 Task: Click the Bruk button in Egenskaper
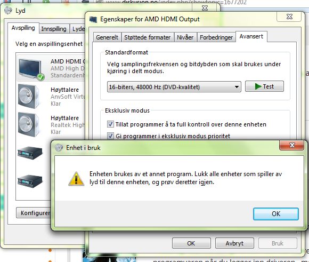pos(278,243)
